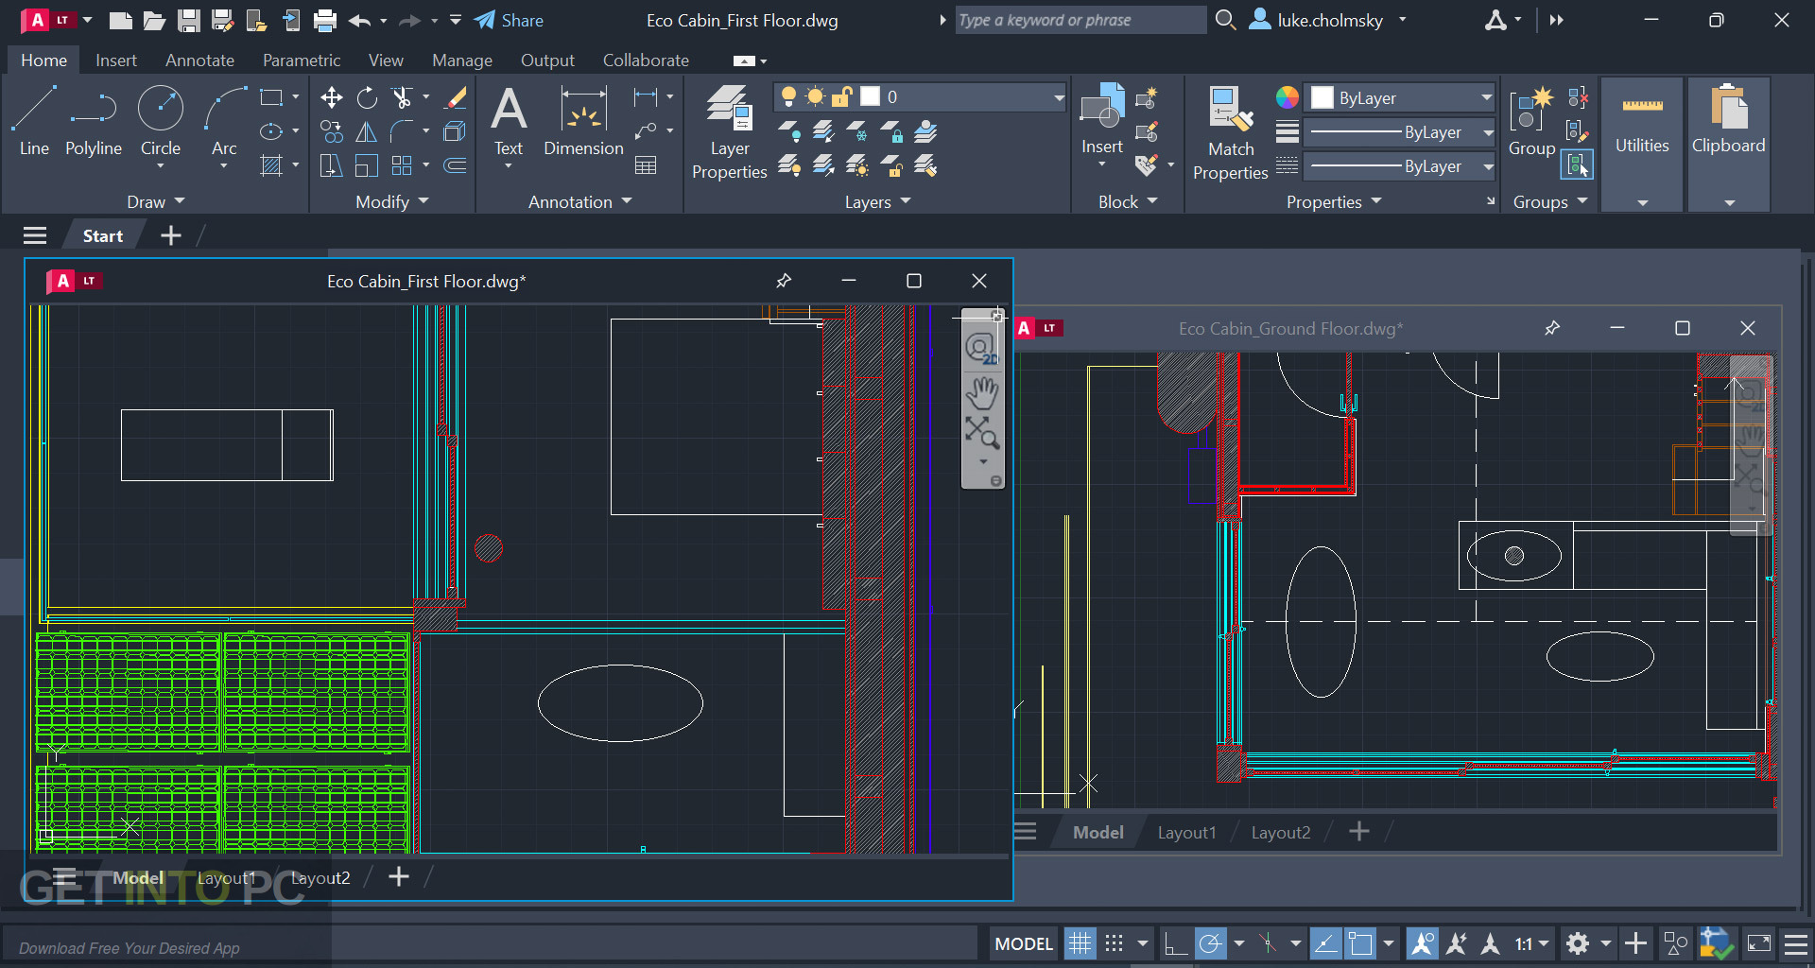Choose the Fillet tool
The width and height of the screenshot is (1815, 968).
pos(403,131)
